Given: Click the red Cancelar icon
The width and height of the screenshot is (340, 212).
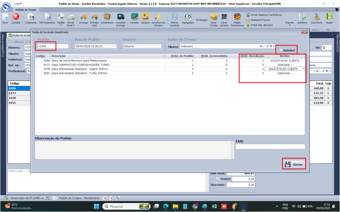Looking at the screenshot, I should pyautogui.click(x=16, y=17).
